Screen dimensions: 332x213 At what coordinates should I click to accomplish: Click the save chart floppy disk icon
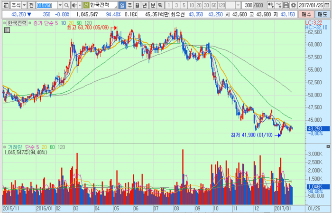click(x=286, y=5)
